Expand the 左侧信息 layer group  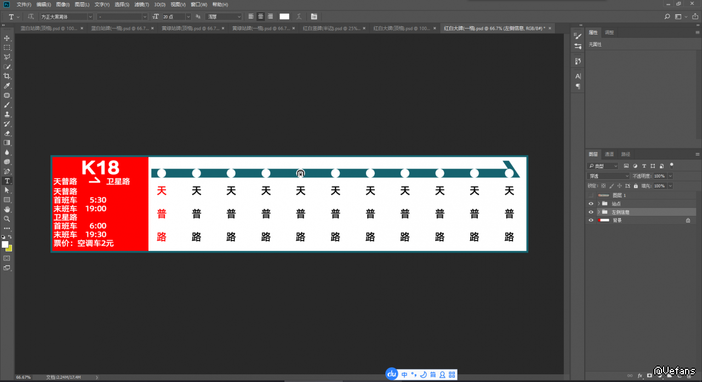tap(598, 212)
